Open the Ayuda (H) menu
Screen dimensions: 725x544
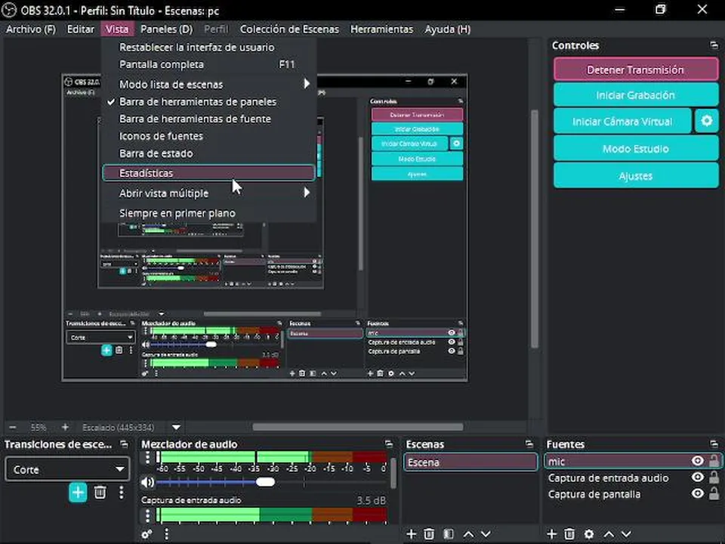[448, 29]
